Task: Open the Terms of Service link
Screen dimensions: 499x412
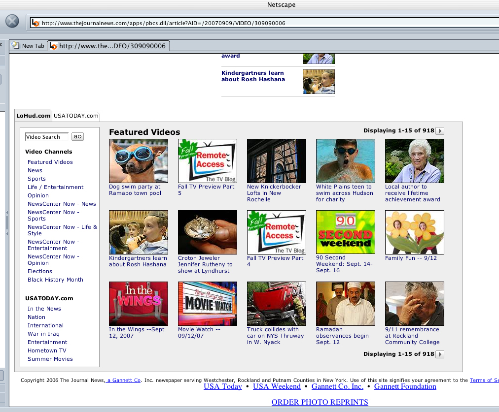Action: point(484,380)
